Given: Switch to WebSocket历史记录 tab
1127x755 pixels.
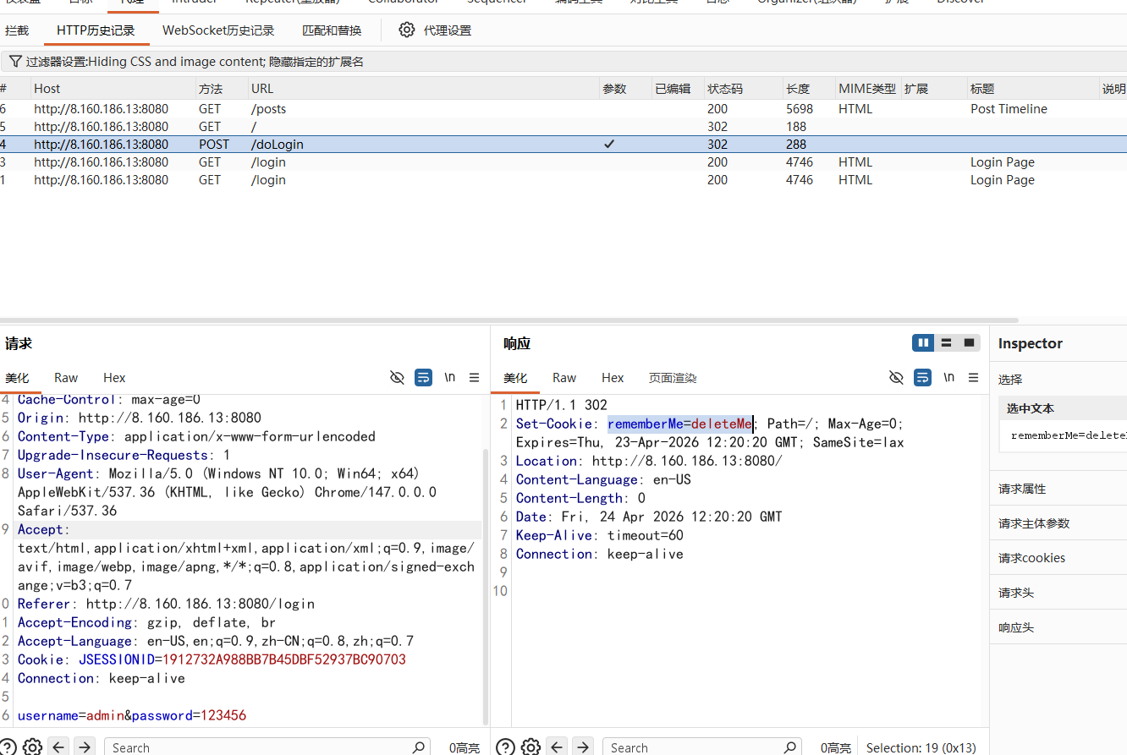Looking at the screenshot, I should point(218,30).
